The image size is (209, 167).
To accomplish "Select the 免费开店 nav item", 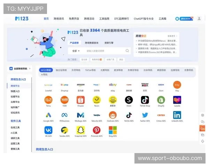I will point(74,19).
